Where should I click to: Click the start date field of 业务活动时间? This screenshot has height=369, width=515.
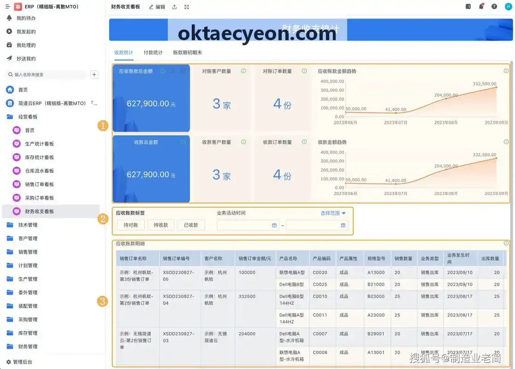pyautogui.click(x=248, y=225)
